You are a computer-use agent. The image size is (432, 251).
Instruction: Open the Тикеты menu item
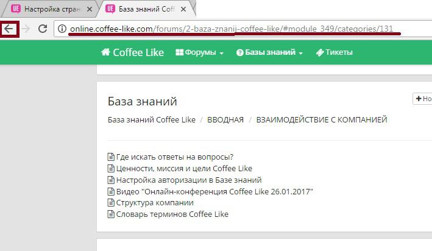pos(335,52)
